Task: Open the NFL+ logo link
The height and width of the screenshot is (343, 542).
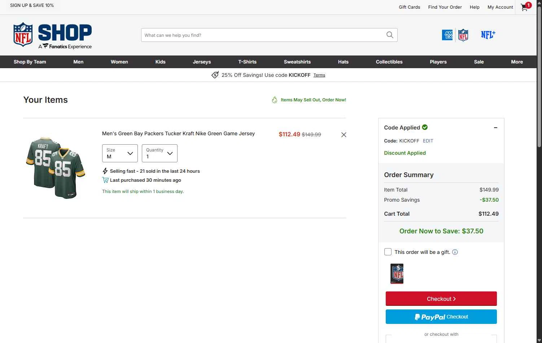Action: click(488, 35)
